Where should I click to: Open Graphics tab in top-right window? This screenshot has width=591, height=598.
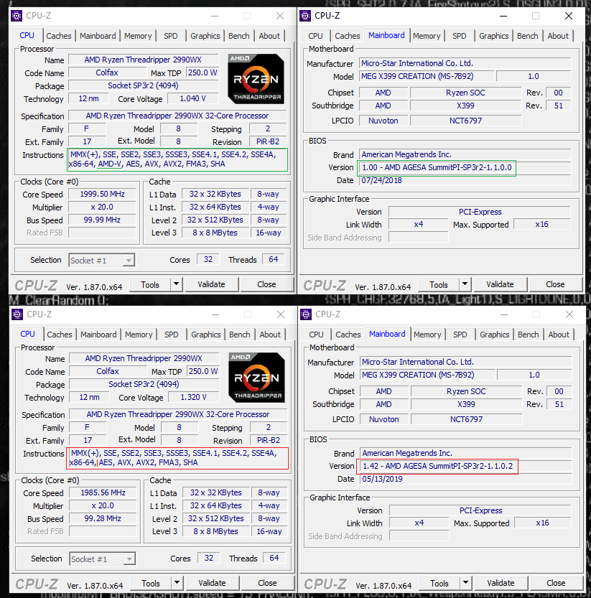494,36
